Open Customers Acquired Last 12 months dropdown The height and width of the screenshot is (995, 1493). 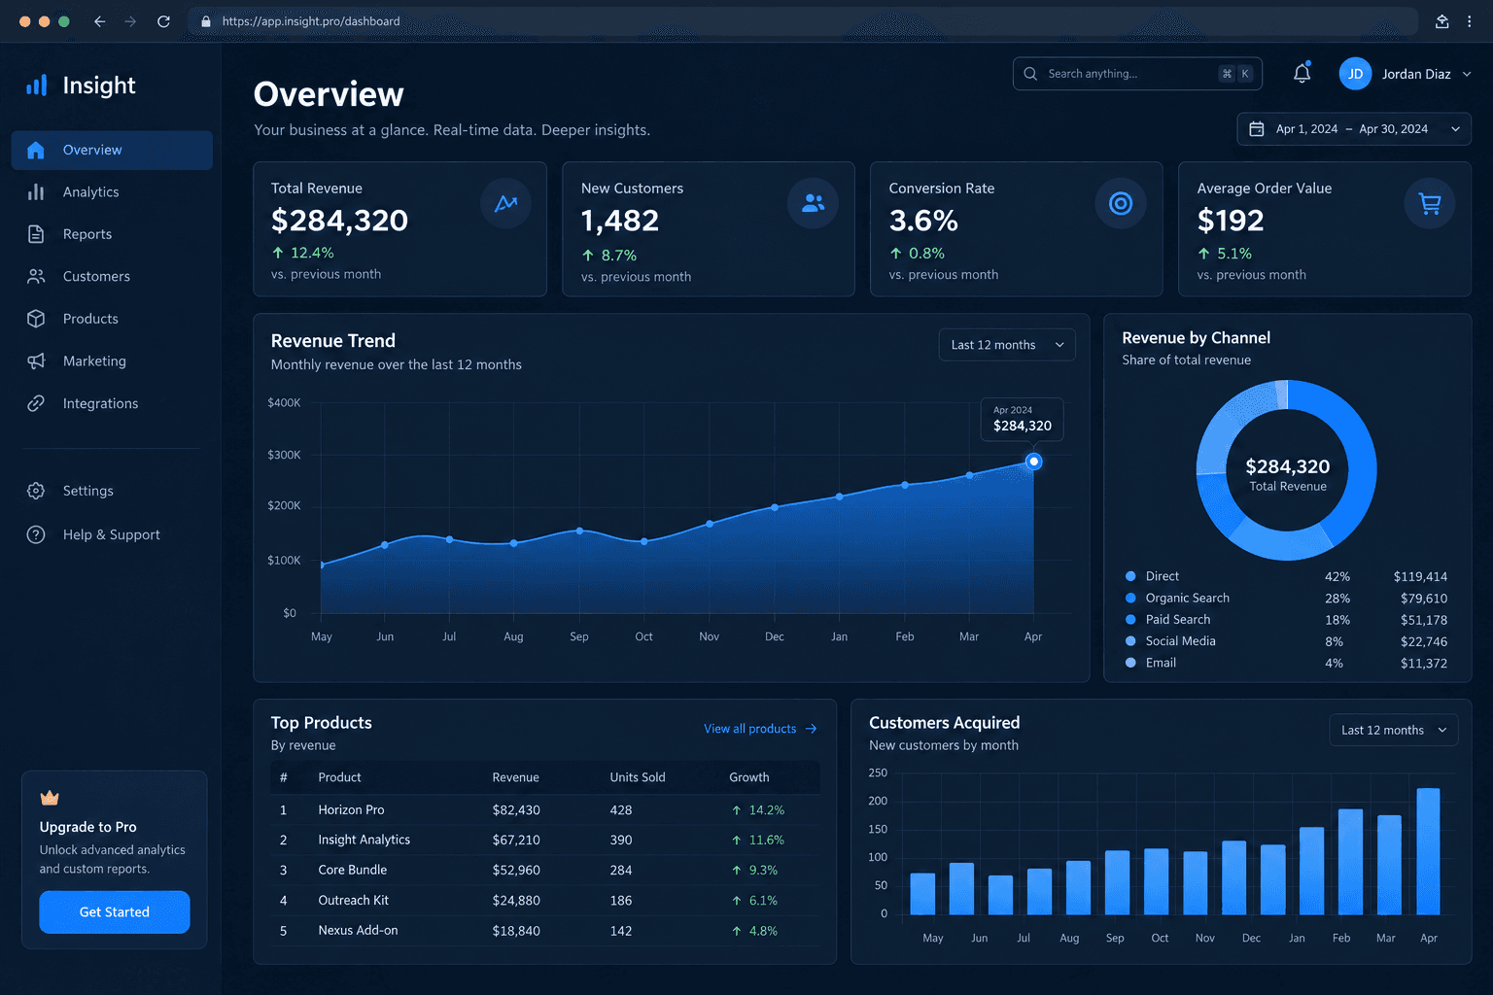[1394, 730]
